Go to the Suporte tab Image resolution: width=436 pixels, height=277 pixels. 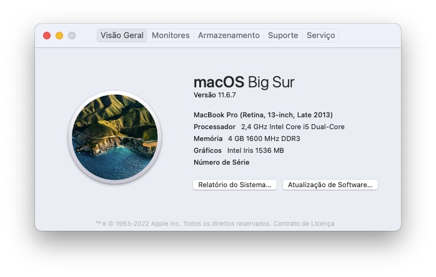point(283,36)
